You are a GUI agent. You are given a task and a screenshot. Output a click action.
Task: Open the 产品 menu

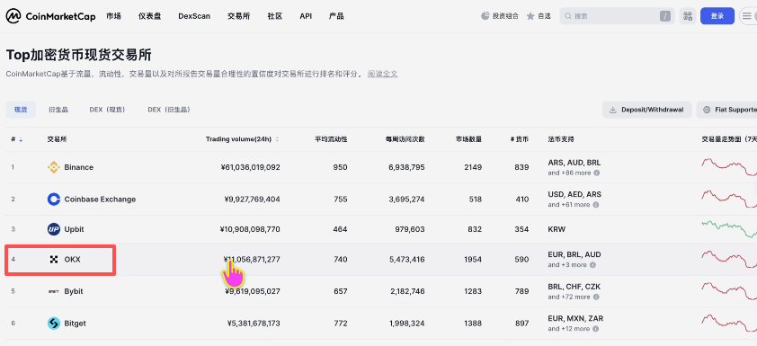336,16
